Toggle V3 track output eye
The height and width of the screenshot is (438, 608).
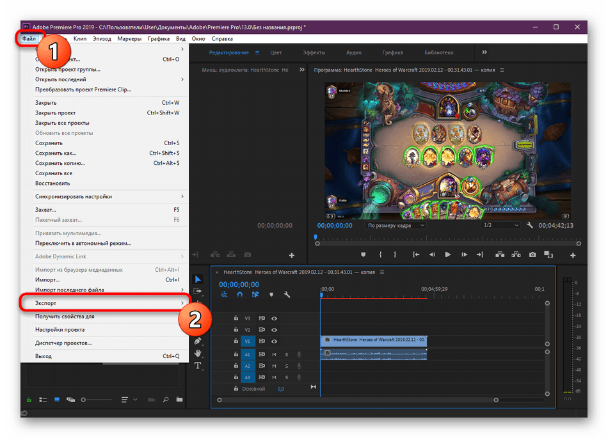point(274,318)
